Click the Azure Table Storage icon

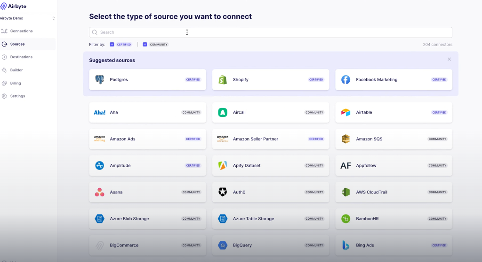[223, 219]
